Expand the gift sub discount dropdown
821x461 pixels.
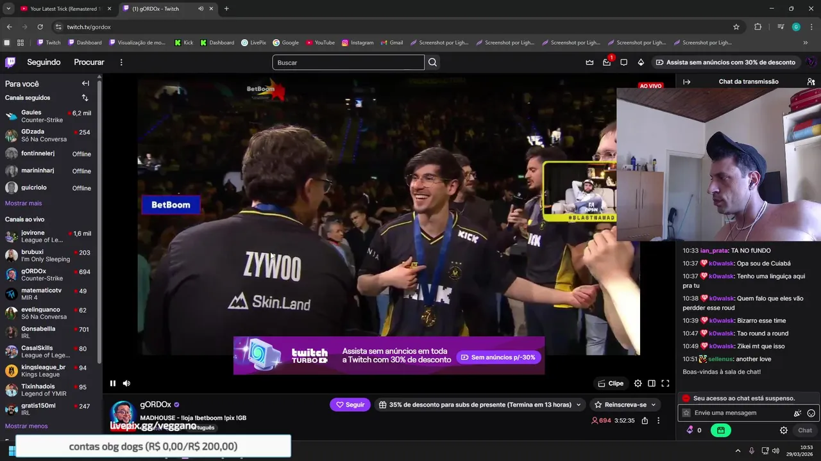(579, 405)
